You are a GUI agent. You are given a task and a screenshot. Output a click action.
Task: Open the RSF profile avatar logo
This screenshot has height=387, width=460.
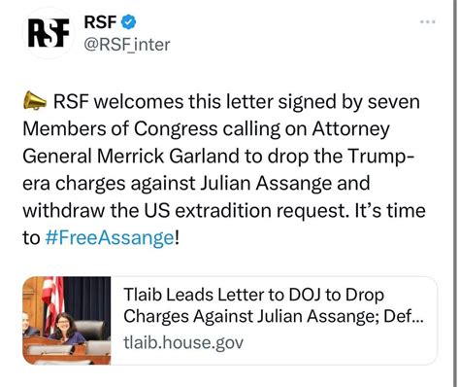(x=49, y=33)
